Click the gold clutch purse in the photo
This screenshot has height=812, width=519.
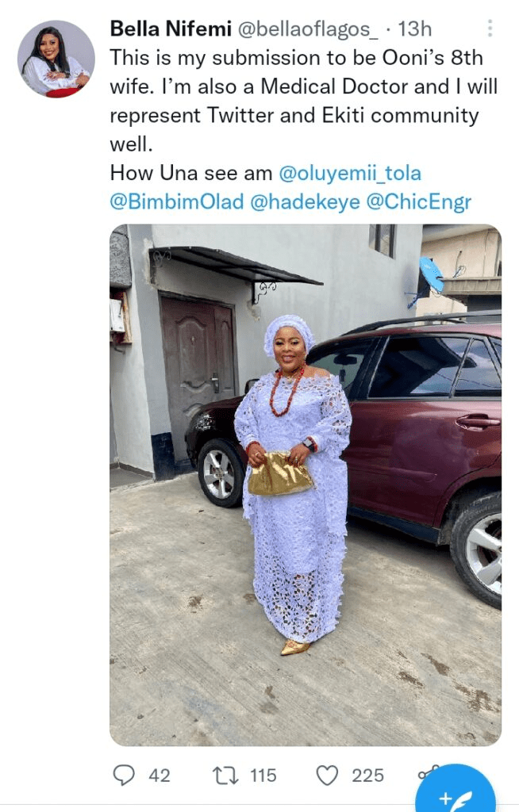point(279,473)
